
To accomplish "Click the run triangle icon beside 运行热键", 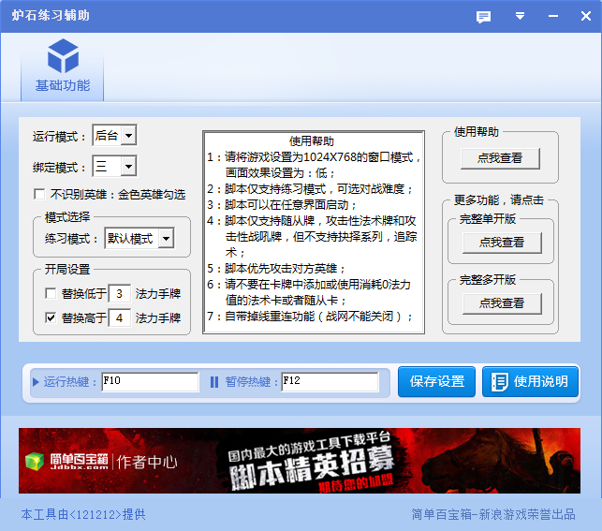I will click(36, 382).
